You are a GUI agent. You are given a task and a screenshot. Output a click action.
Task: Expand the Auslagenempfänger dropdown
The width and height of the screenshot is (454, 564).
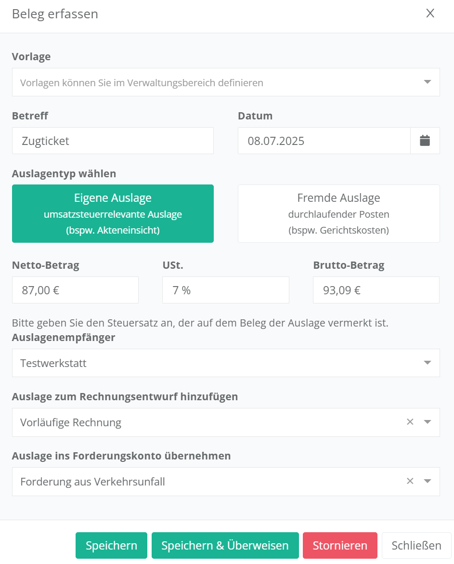pyautogui.click(x=427, y=363)
